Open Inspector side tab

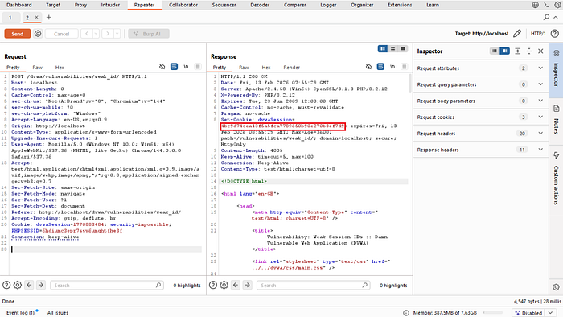click(x=556, y=70)
